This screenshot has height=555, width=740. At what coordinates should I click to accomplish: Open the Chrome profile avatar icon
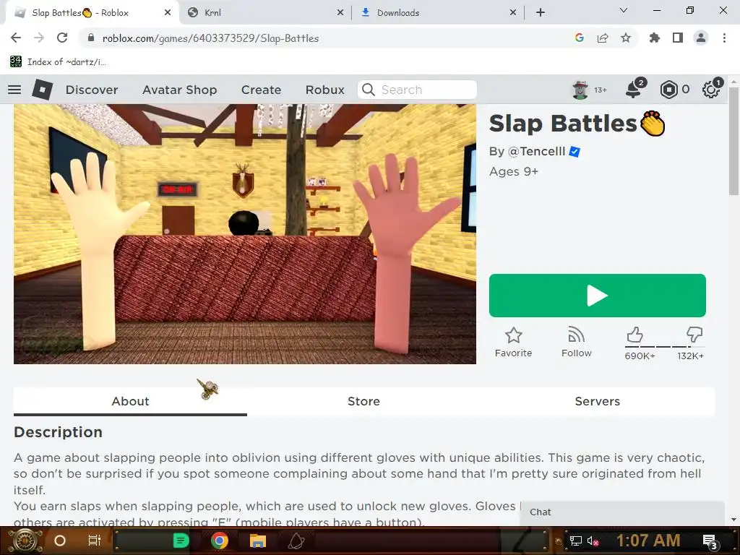(701, 38)
